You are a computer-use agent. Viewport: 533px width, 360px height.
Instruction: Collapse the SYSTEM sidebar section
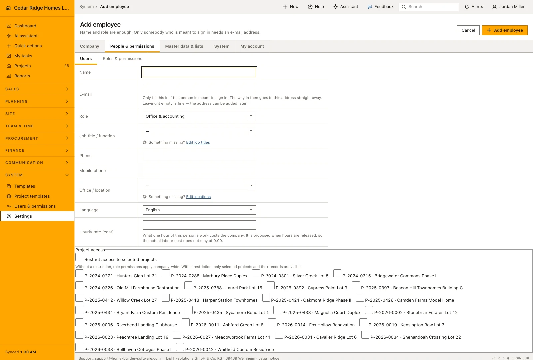coord(37,175)
